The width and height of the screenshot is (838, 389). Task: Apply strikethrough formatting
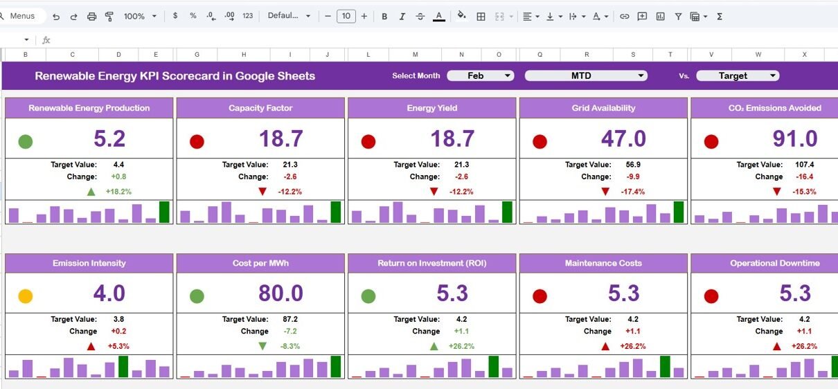420,16
